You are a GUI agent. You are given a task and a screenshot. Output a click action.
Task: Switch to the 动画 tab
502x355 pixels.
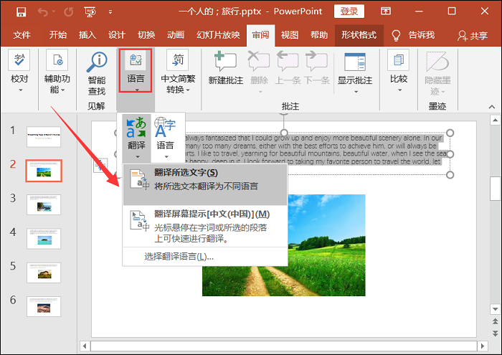click(176, 34)
